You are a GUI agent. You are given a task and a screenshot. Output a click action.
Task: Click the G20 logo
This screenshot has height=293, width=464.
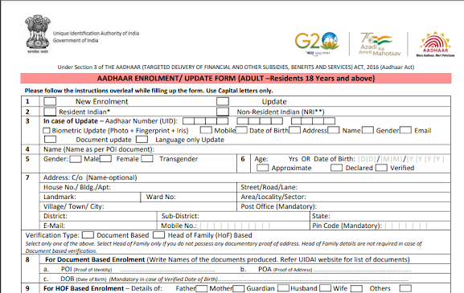317,43
